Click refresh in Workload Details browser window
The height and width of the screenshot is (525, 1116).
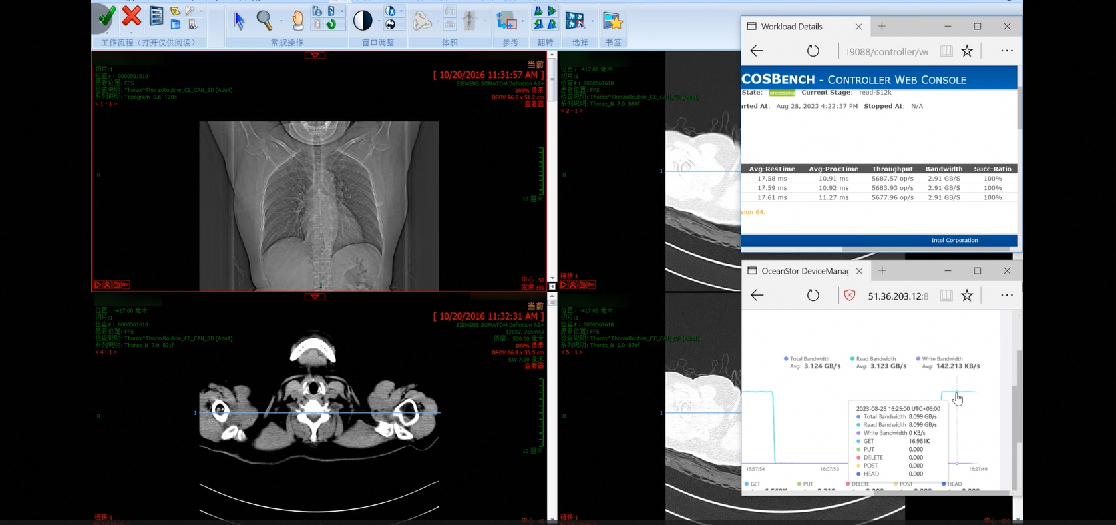point(813,51)
